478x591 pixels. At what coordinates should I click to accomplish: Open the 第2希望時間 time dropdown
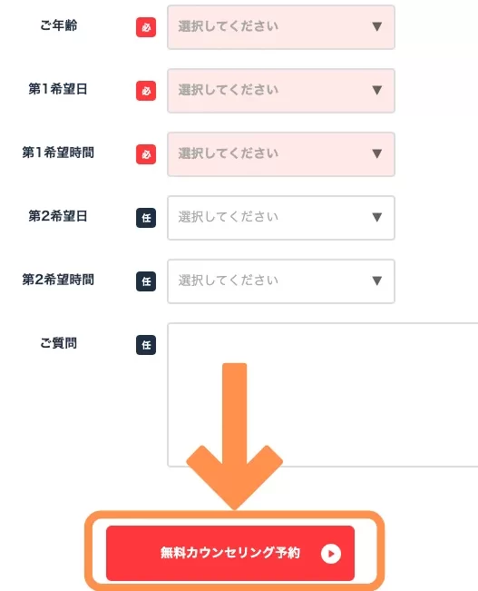(x=281, y=281)
